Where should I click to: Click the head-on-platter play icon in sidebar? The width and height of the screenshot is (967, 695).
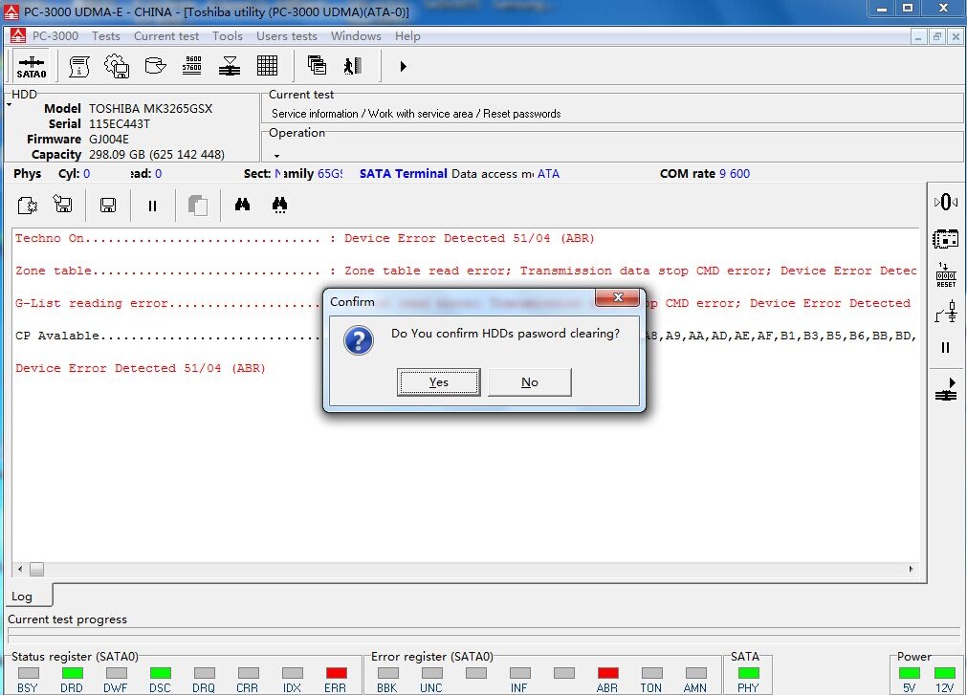point(946,389)
